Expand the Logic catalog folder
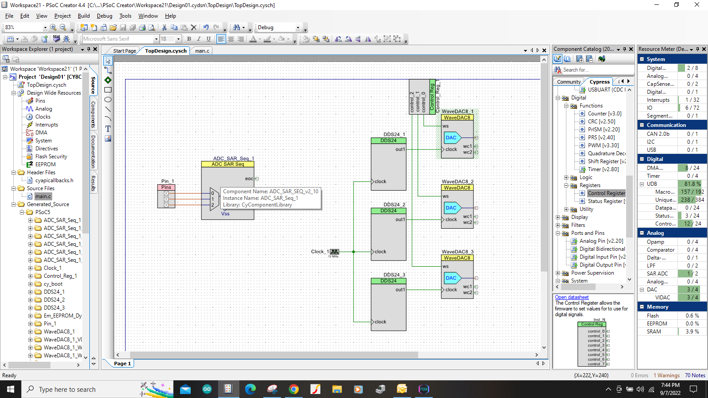708x398 pixels. click(x=566, y=177)
